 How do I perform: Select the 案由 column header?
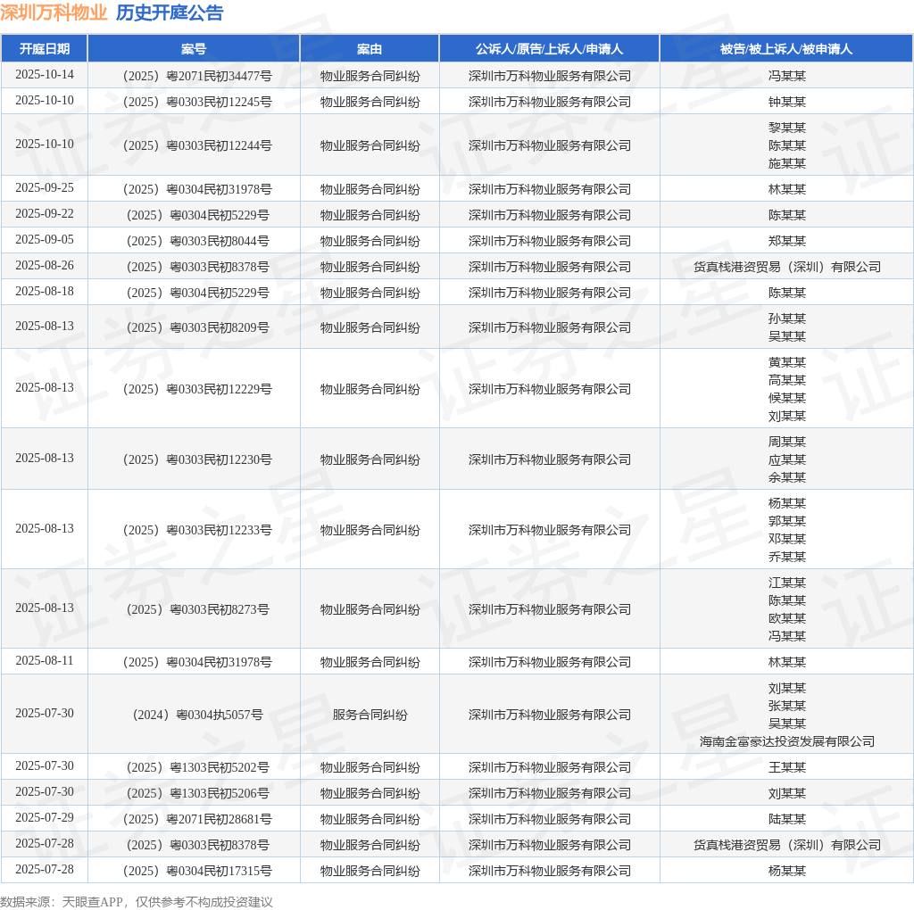pos(370,49)
